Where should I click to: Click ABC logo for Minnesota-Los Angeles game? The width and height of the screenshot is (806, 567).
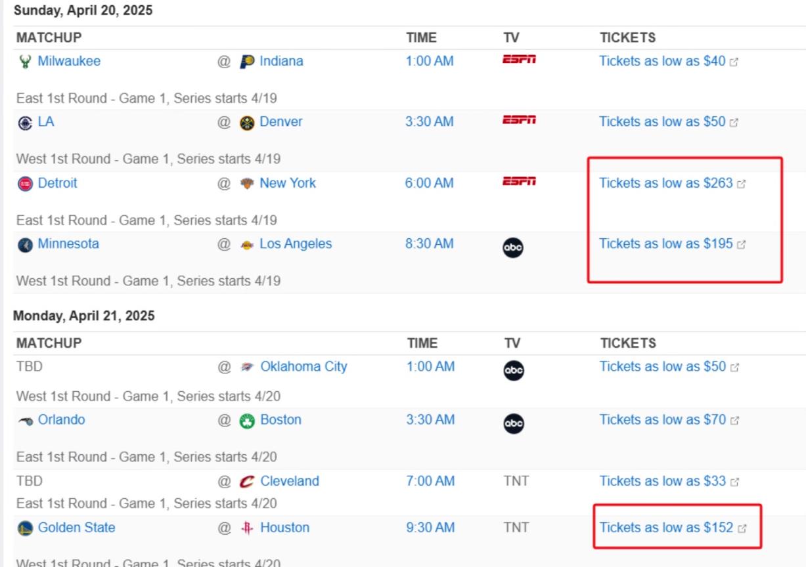[x=513, y=248]
